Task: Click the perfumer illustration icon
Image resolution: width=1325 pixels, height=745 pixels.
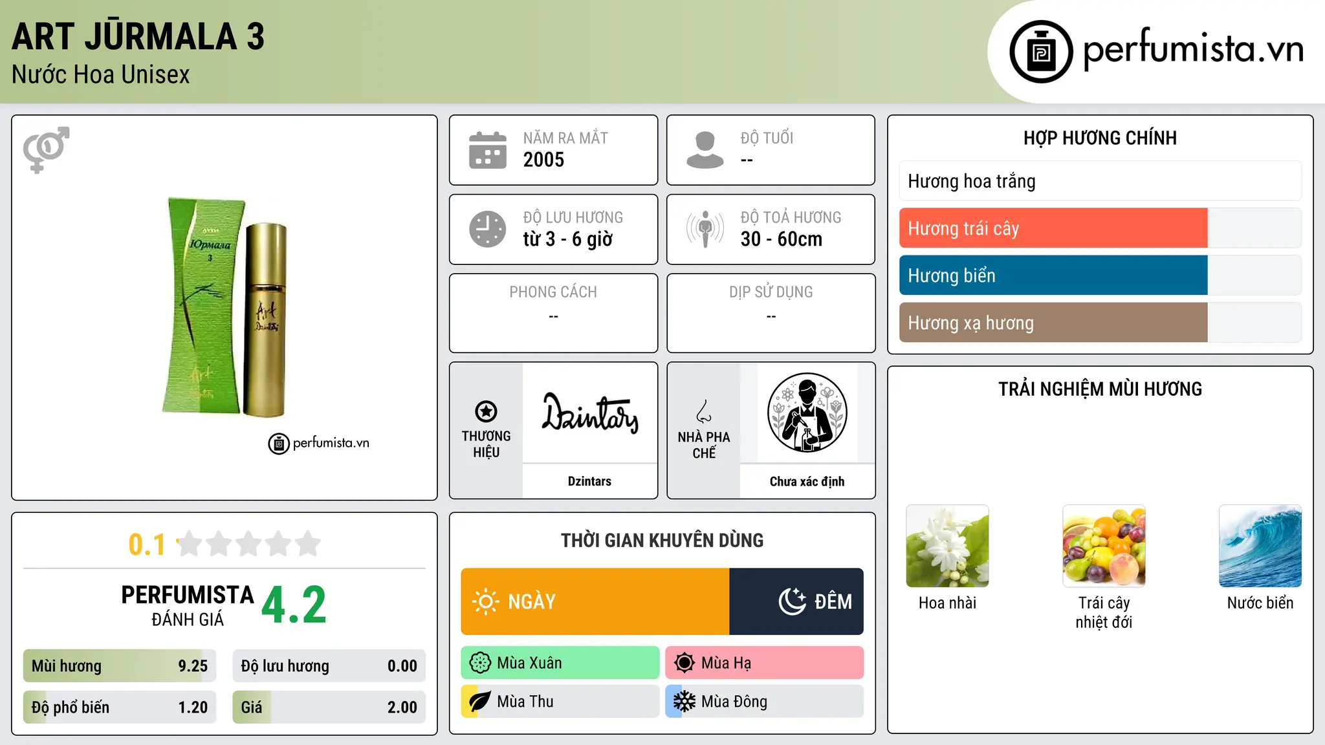Action: 807,413
